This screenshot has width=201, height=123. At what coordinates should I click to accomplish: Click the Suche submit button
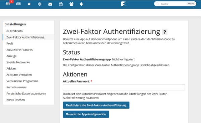[x=191, y=4]
